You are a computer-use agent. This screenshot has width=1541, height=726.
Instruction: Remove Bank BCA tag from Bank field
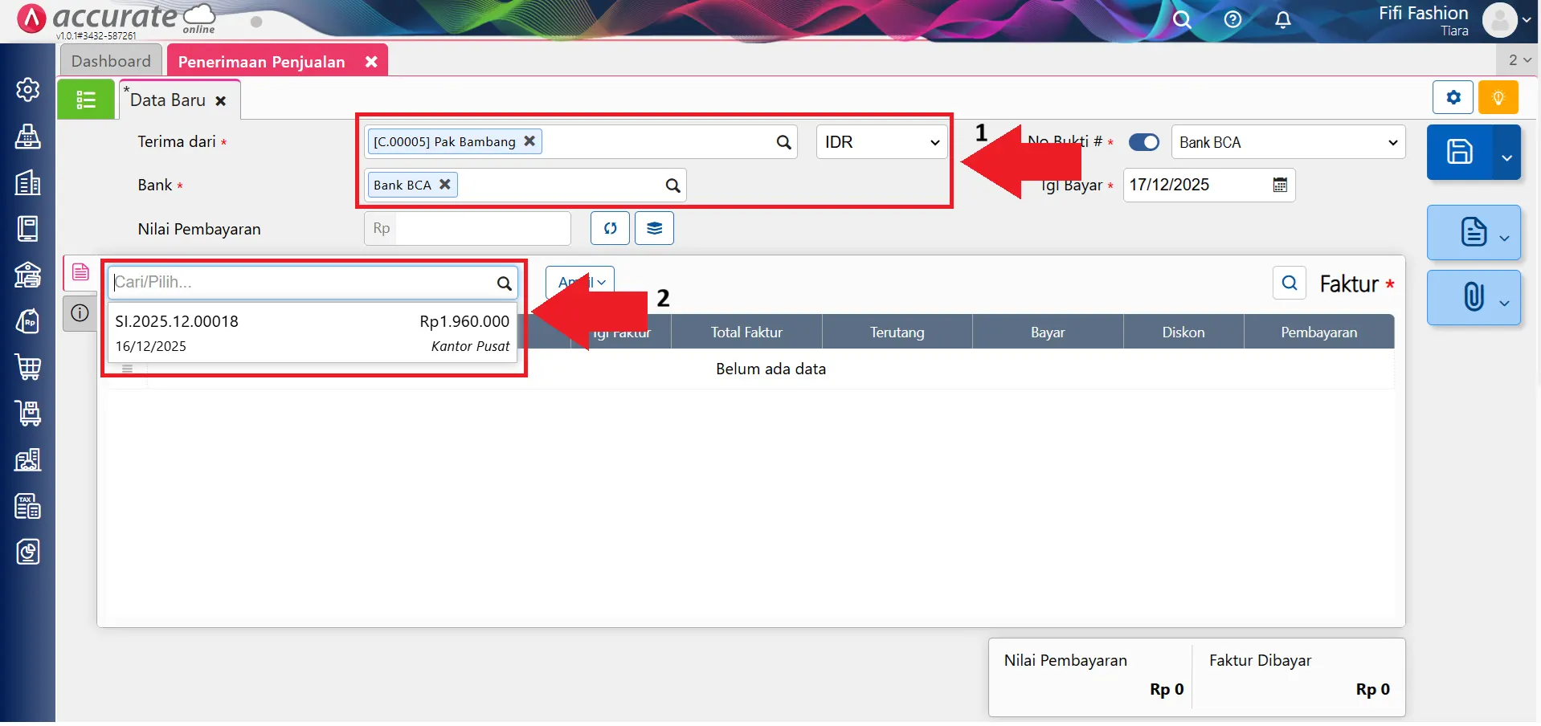pyautogui.click(x=444, y=185)
